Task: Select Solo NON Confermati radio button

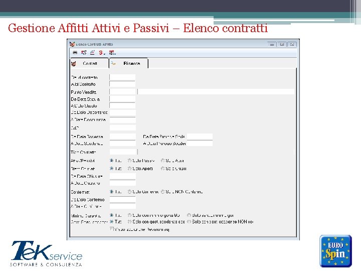Action: point(163,192)
